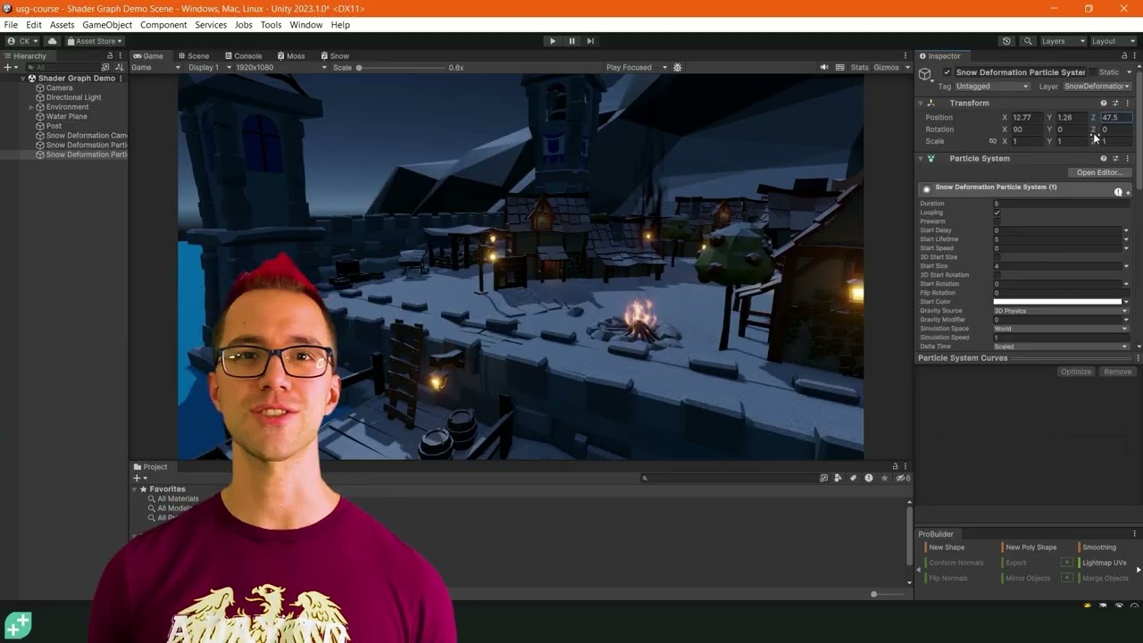Click the Remove button
Screen dimensions: 1143x643
click(1117, 372)
